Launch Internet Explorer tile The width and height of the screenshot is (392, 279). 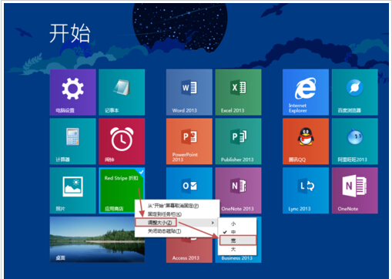coord(306,92)
